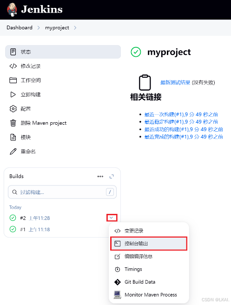Toggle build #2 dropdown chevron
The image size is (231, 305).
tap(112, 218)
